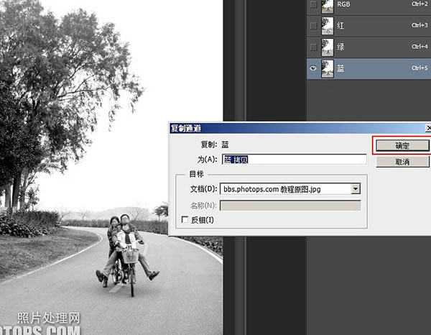Click the 为(A) channel name input field
This screenshot has height=335, width=431.
point(294,160)
